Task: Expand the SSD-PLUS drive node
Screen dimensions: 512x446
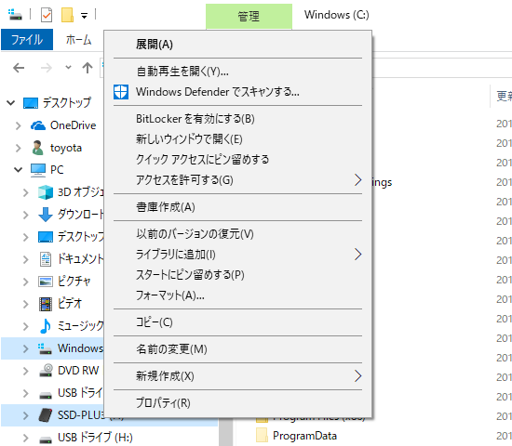Action: 26,415
